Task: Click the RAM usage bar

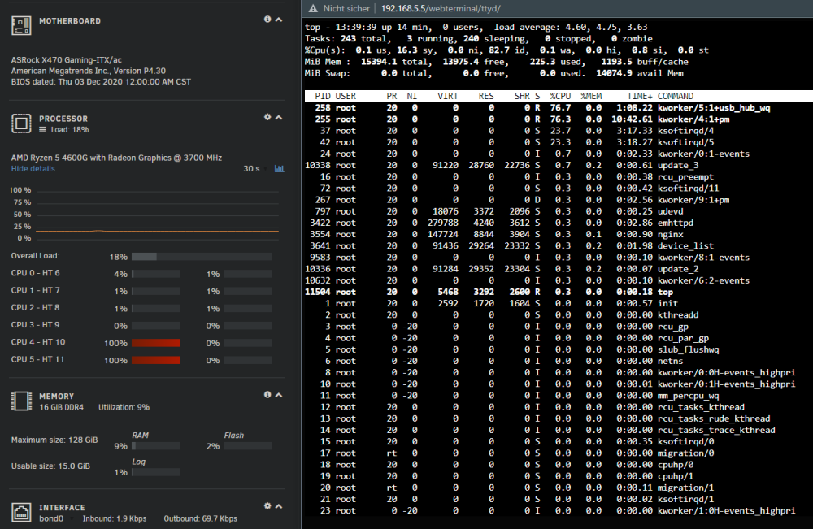Action: [156, 446]
